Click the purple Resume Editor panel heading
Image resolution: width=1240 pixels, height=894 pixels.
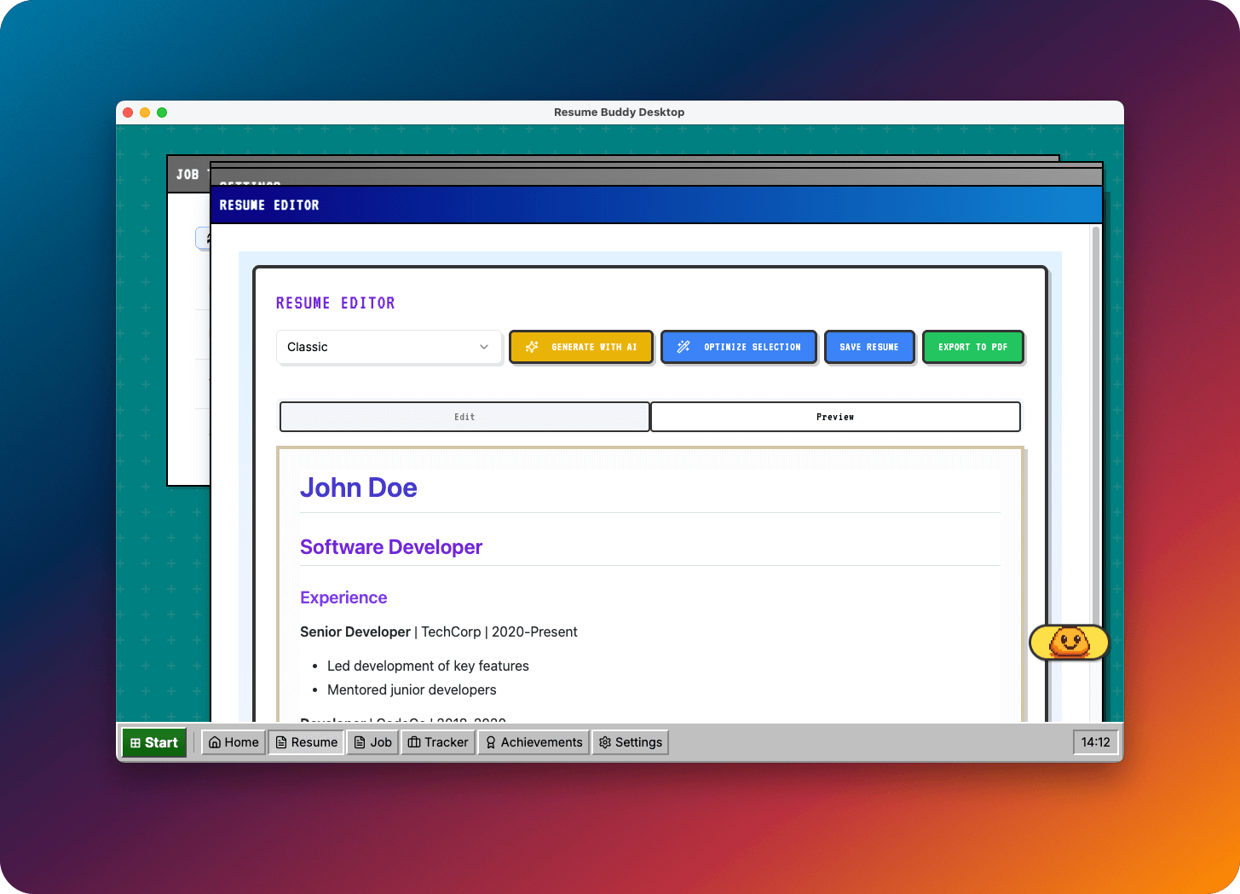pos(336,303)
